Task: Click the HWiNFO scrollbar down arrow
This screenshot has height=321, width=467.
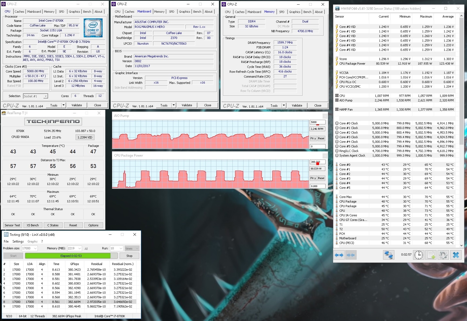Action: pyautogui.click(x=461, y=246)
